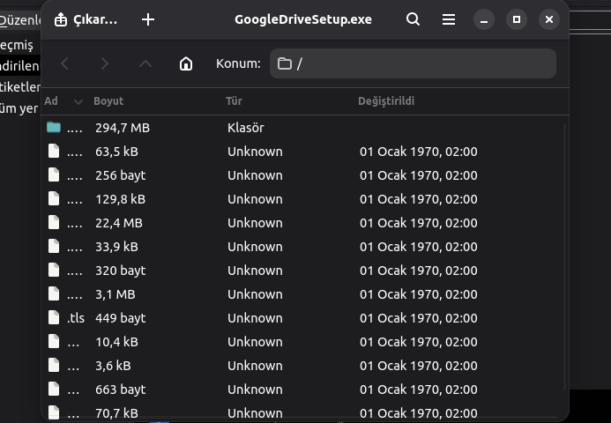
Task: Sort by the Ad column header
Action: [x=51, y=101]
